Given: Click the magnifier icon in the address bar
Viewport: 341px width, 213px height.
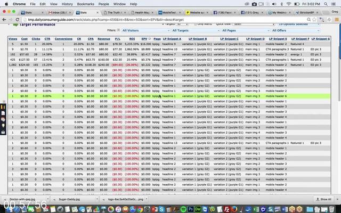Looking at the screenshot, I should [308, 20].
